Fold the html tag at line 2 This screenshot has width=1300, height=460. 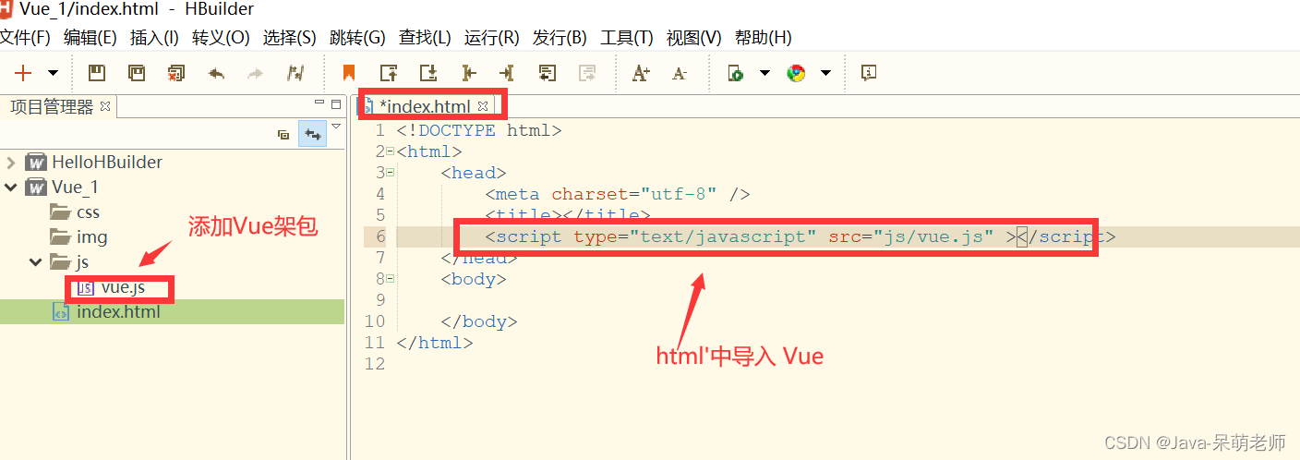click(x=390, y=151)
